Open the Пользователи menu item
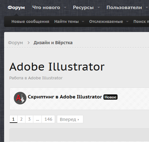This screenshot has width=149, height=142. point(124,8)
